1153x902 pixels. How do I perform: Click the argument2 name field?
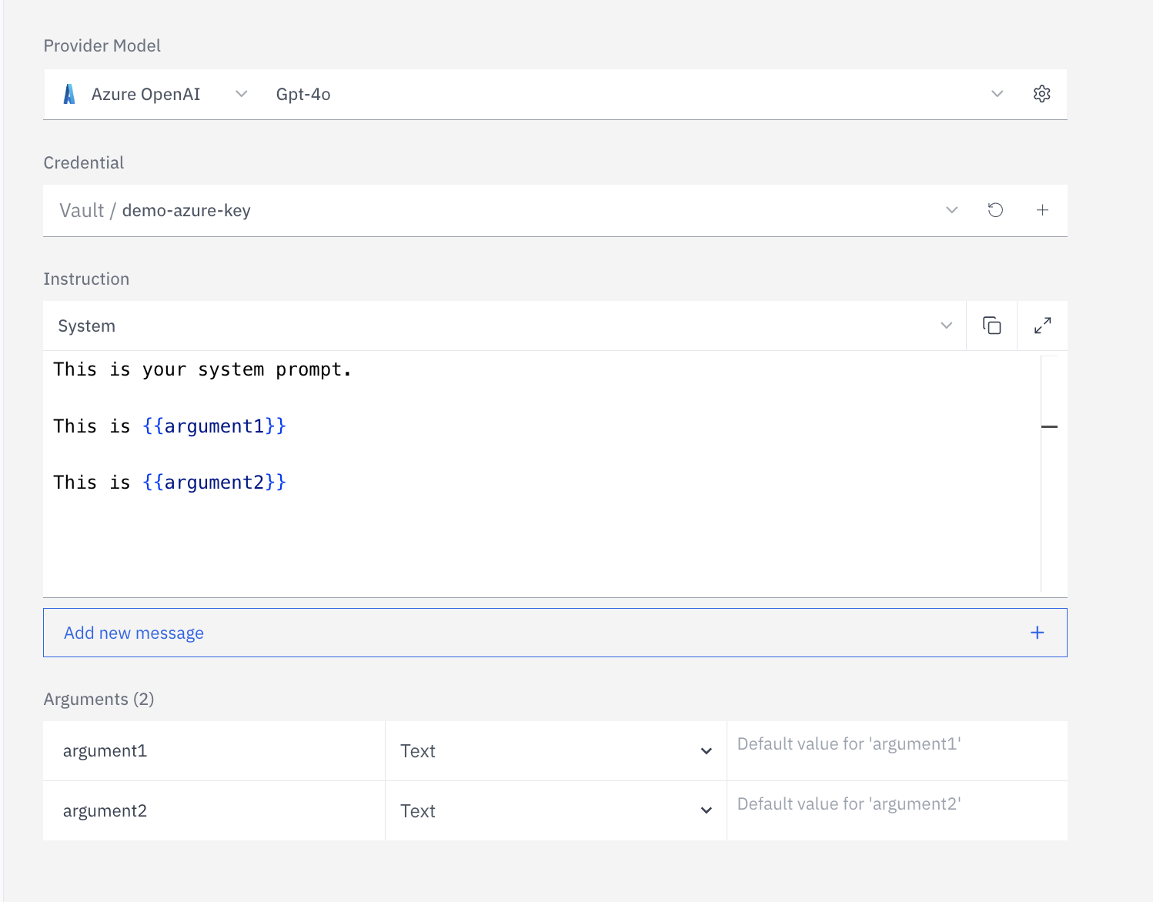[214, 811]
